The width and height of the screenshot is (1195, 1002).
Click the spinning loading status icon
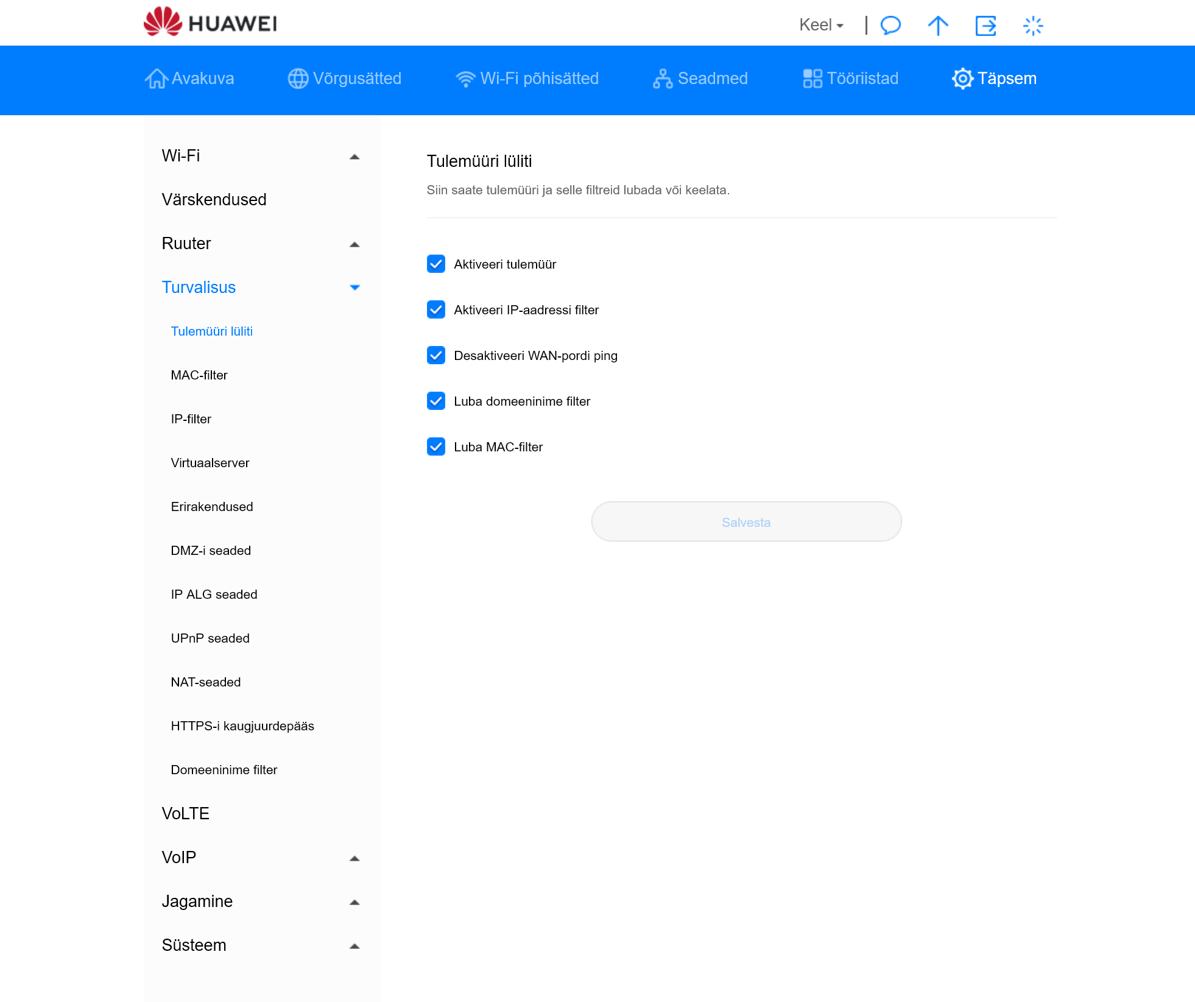click(1033, 26)
